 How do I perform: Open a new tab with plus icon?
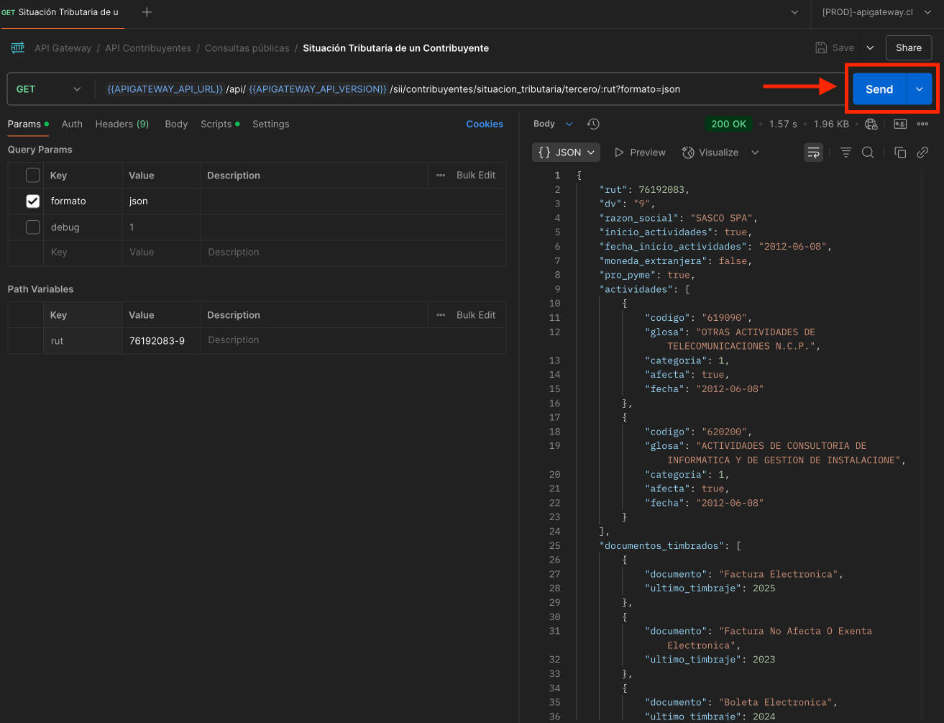pyautogui.click(x=147, y=12)
